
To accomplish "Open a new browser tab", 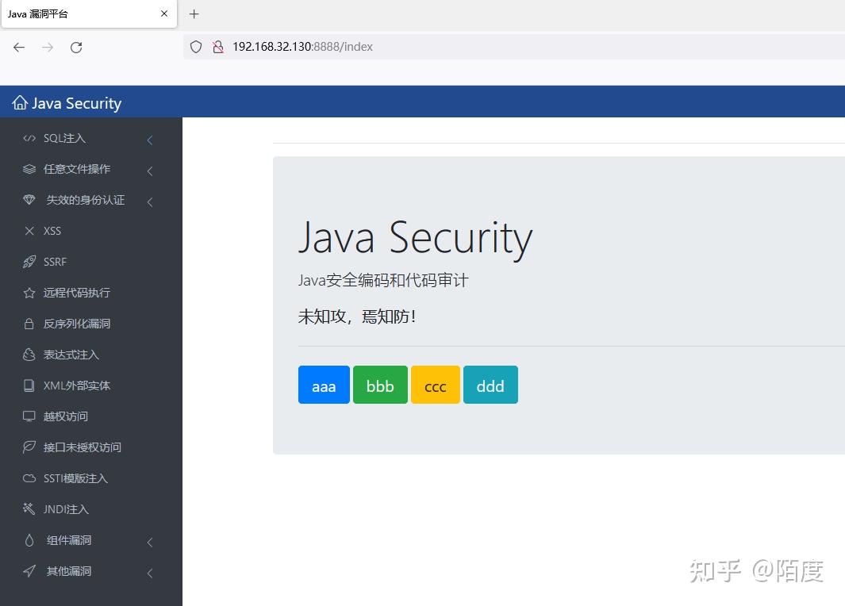I will pos(194,13).
